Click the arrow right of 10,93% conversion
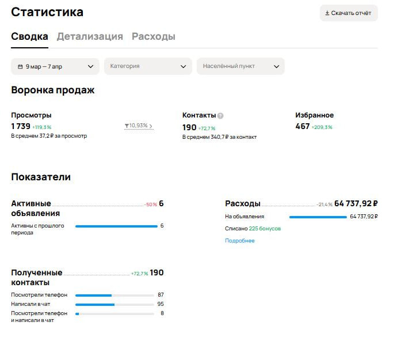The width and height of the screenshot is (405, 341). (x=151, y=126)
